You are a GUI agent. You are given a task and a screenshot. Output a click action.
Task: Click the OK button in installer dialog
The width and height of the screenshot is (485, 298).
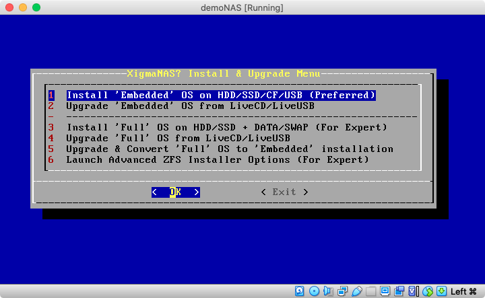coord(175,192)
